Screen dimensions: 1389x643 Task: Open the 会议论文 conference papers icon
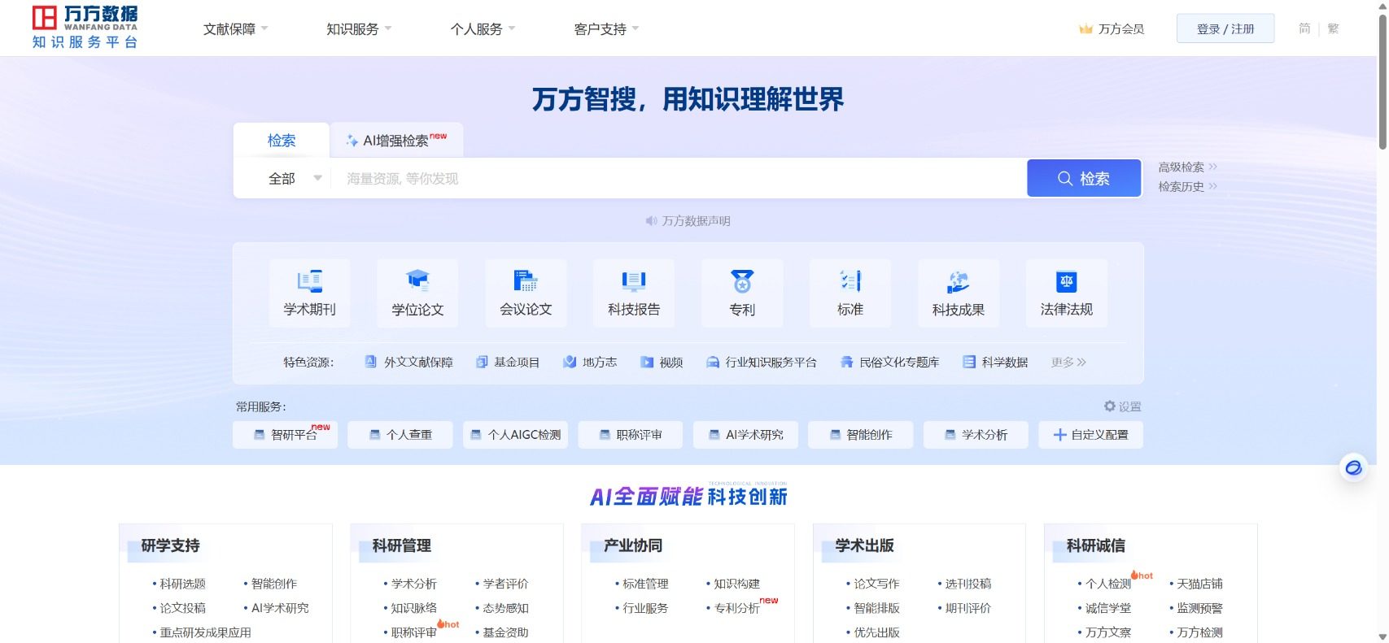(x=526, y=281)
